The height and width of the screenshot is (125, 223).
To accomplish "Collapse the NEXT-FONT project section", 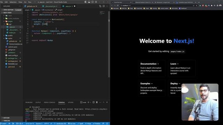I will (11, 12).
